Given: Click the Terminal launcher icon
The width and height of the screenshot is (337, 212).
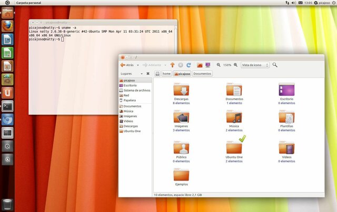Looking at the screenshot, I should click(x=7, y=106).
